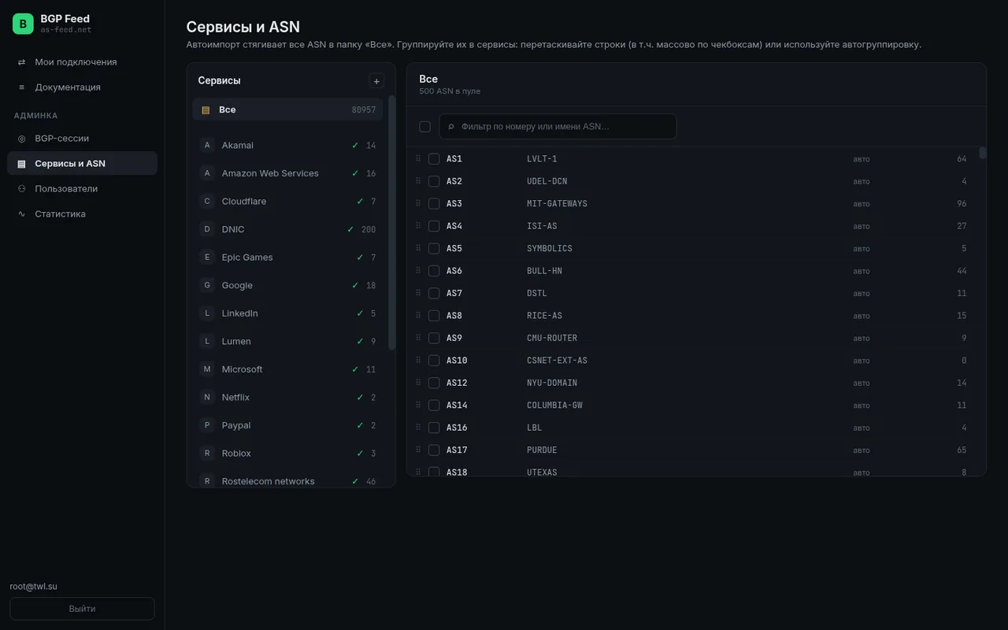Grab the drag handle of AS12 row
Viewport: 1008px width, 630px height.
coord(418,383)
